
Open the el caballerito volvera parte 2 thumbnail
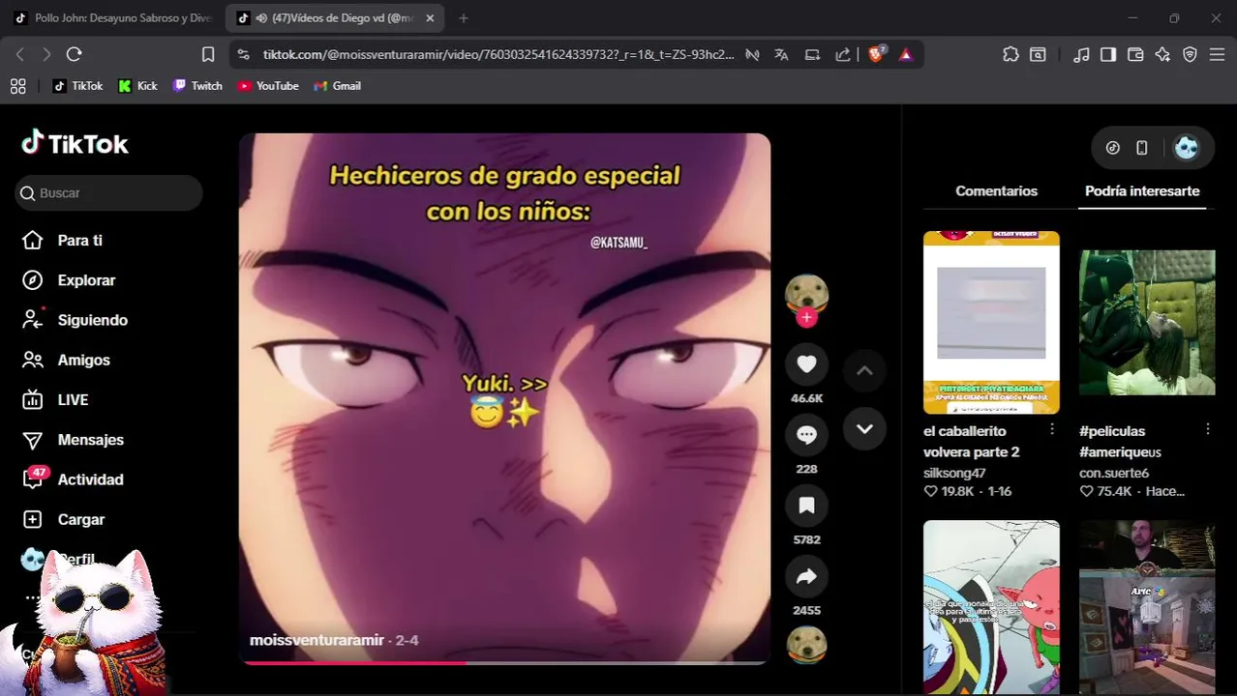point(991,322)
